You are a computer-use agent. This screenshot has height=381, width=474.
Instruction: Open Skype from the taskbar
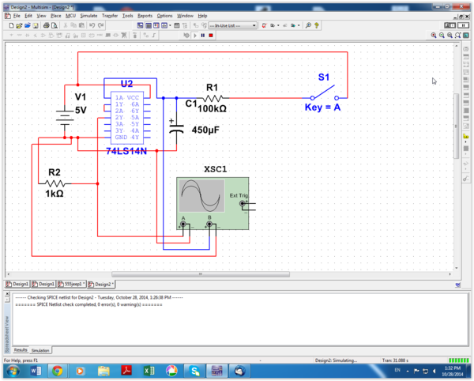pos(195,371)
